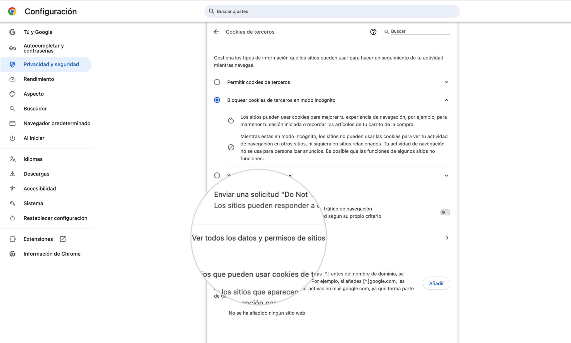
Task: Click the Añadir button
Action: coord(436,283)
